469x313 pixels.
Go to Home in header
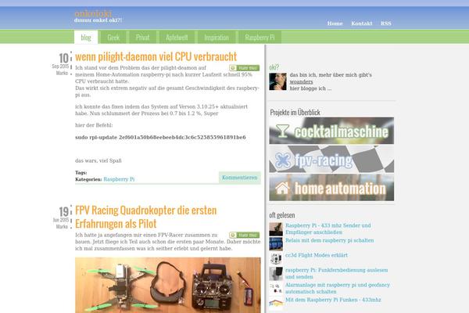coord(335,23)
